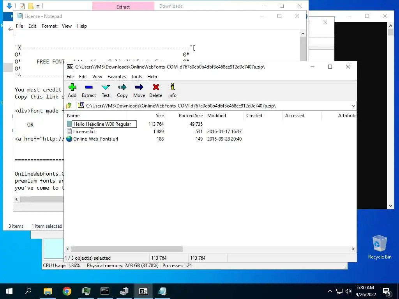Launch Google Chrome from the taskbar
Screen dimensions: 399x299
click(x=67, y=291)
